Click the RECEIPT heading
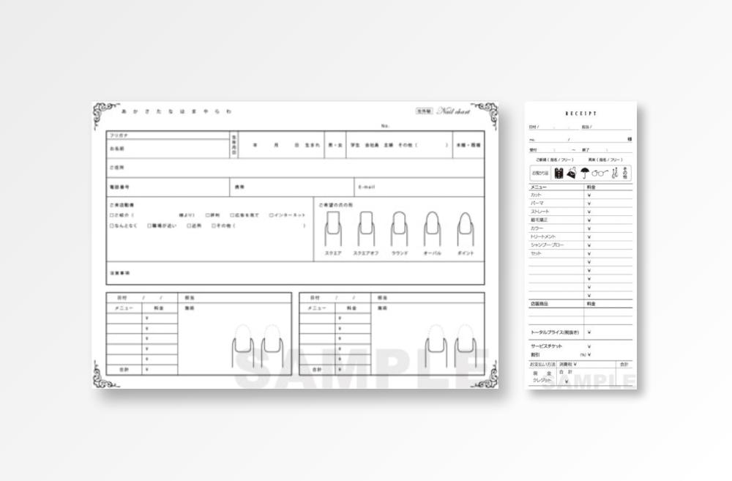The height and width of the screenshot is (481, 732). pos(581,113)
